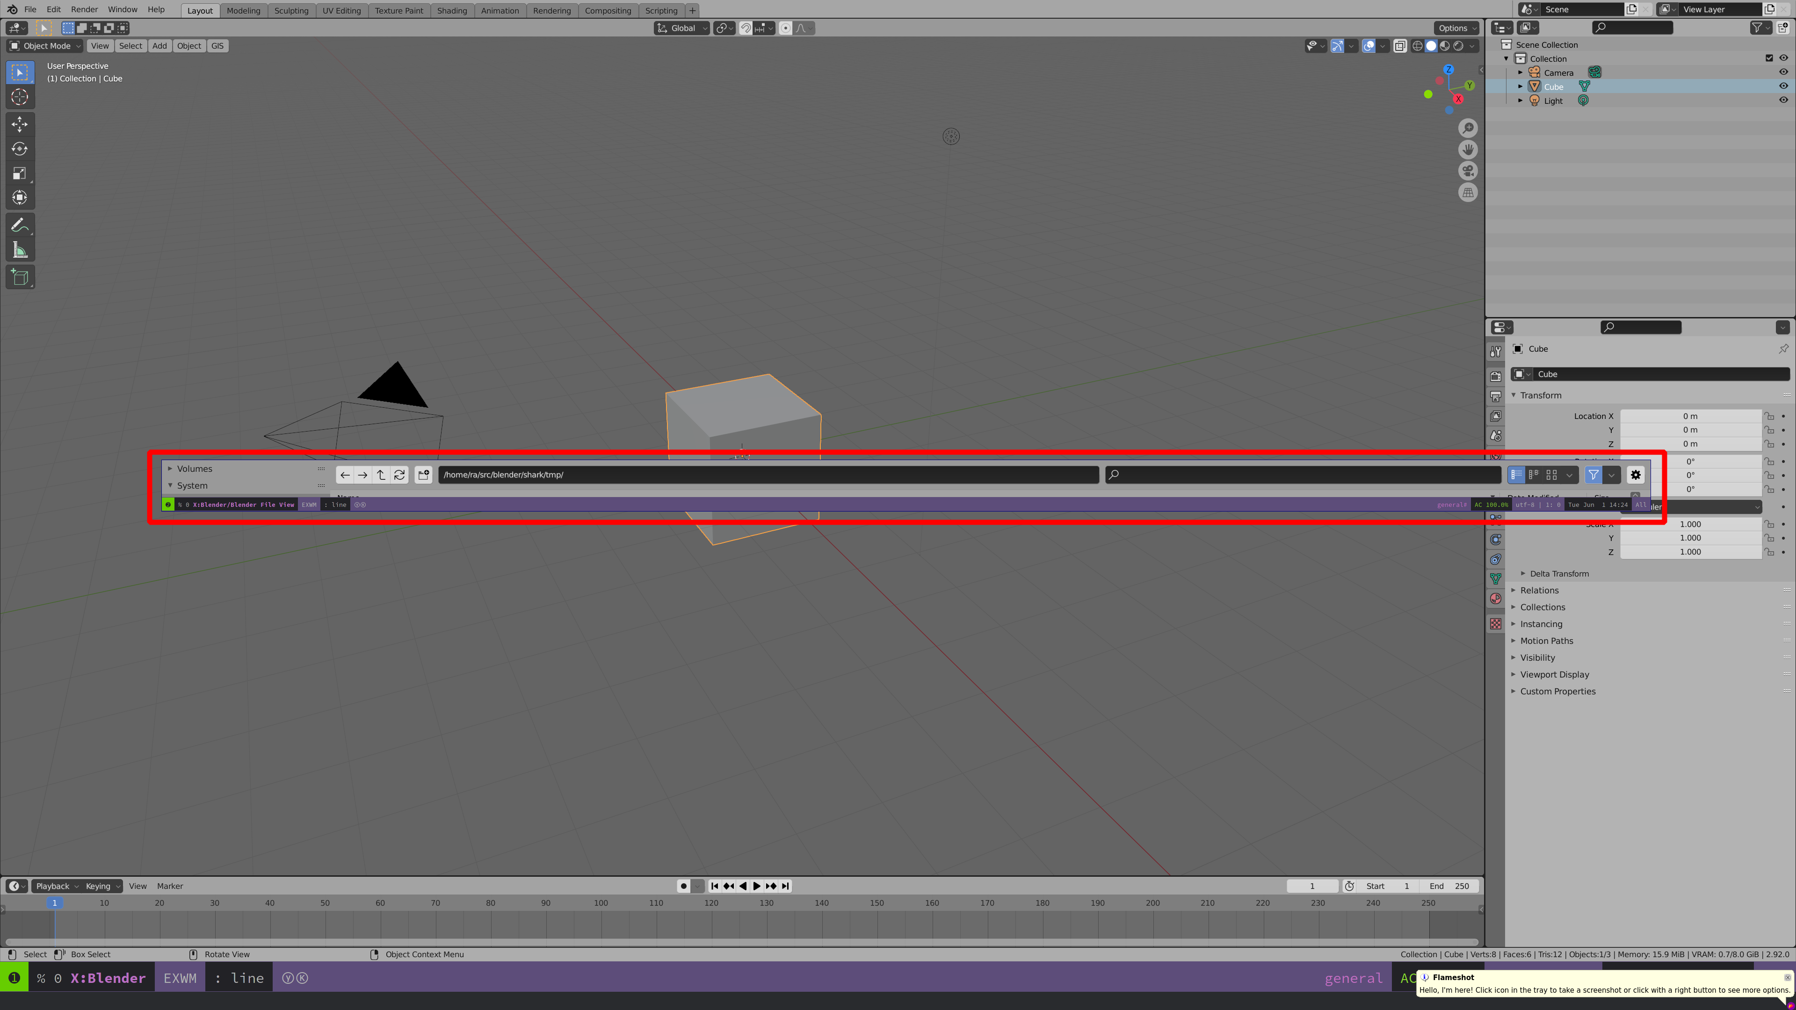1796x1010 pixels.
Task: Uncheck Collection exclude checkbox
Action: (x=1769, y=58)
